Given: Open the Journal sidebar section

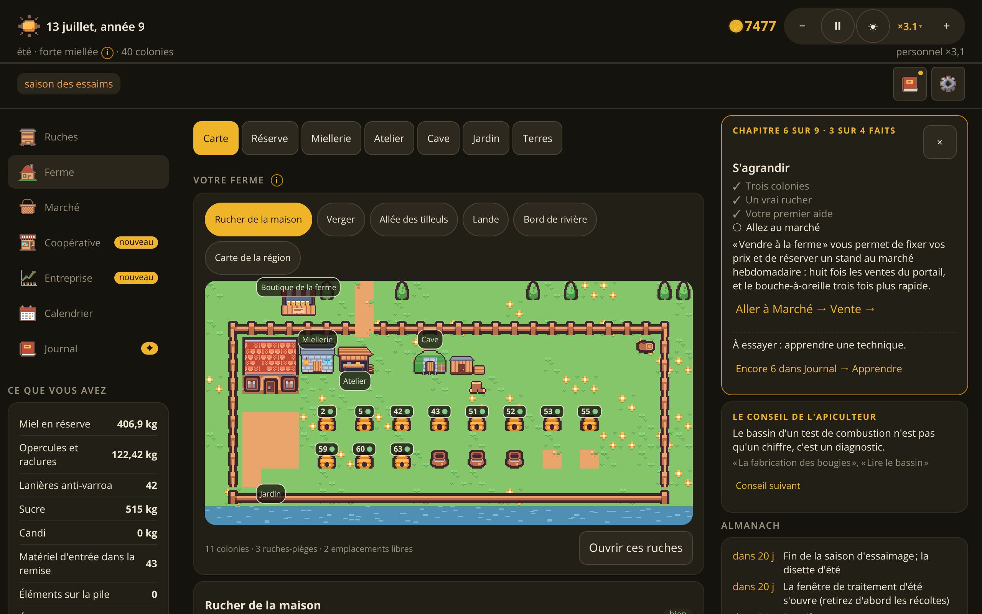Looking at the screenshot, I should point(88,349).
